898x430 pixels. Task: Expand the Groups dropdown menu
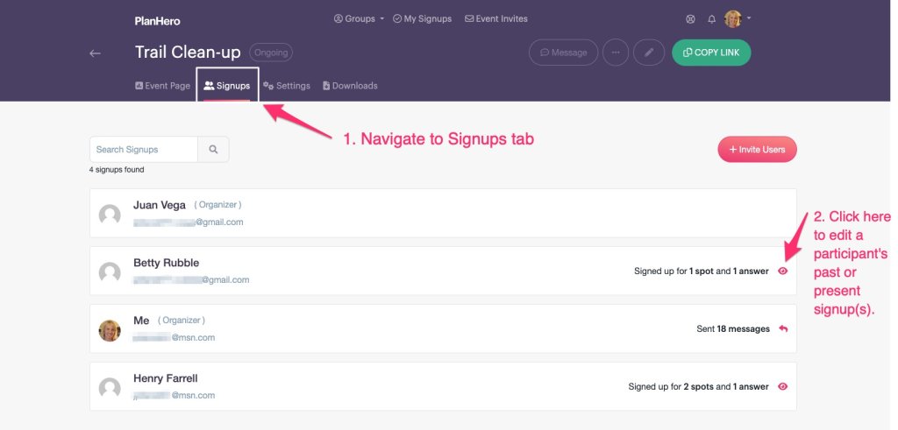[x=359, y=18]
